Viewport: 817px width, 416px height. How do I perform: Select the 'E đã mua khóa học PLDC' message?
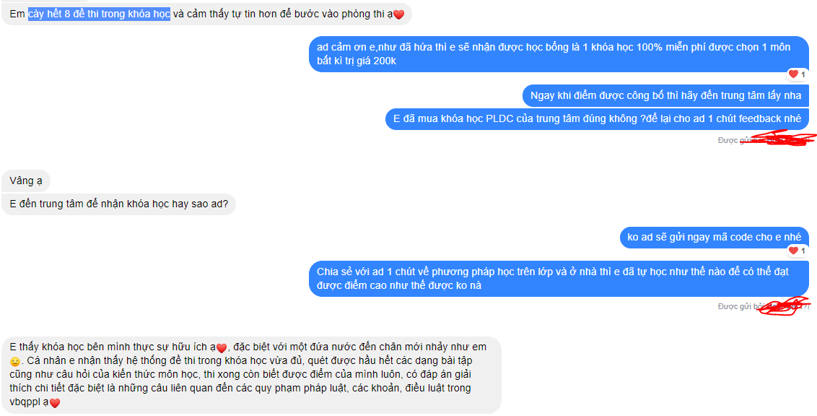click(597, 119)
